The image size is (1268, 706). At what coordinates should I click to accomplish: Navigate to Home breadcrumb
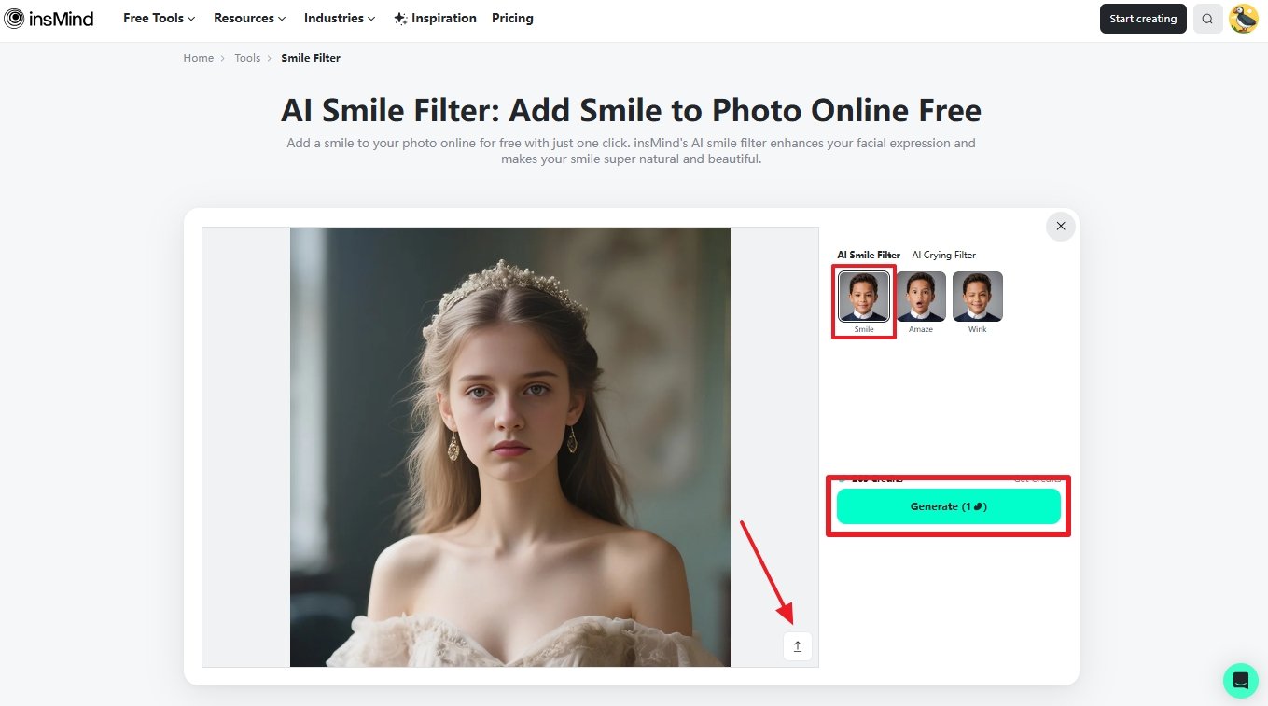199,58
